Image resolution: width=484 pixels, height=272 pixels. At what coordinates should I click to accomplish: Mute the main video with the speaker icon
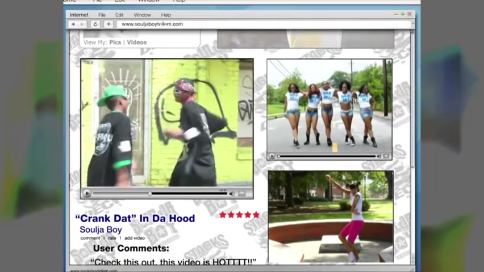coord(232,193)
